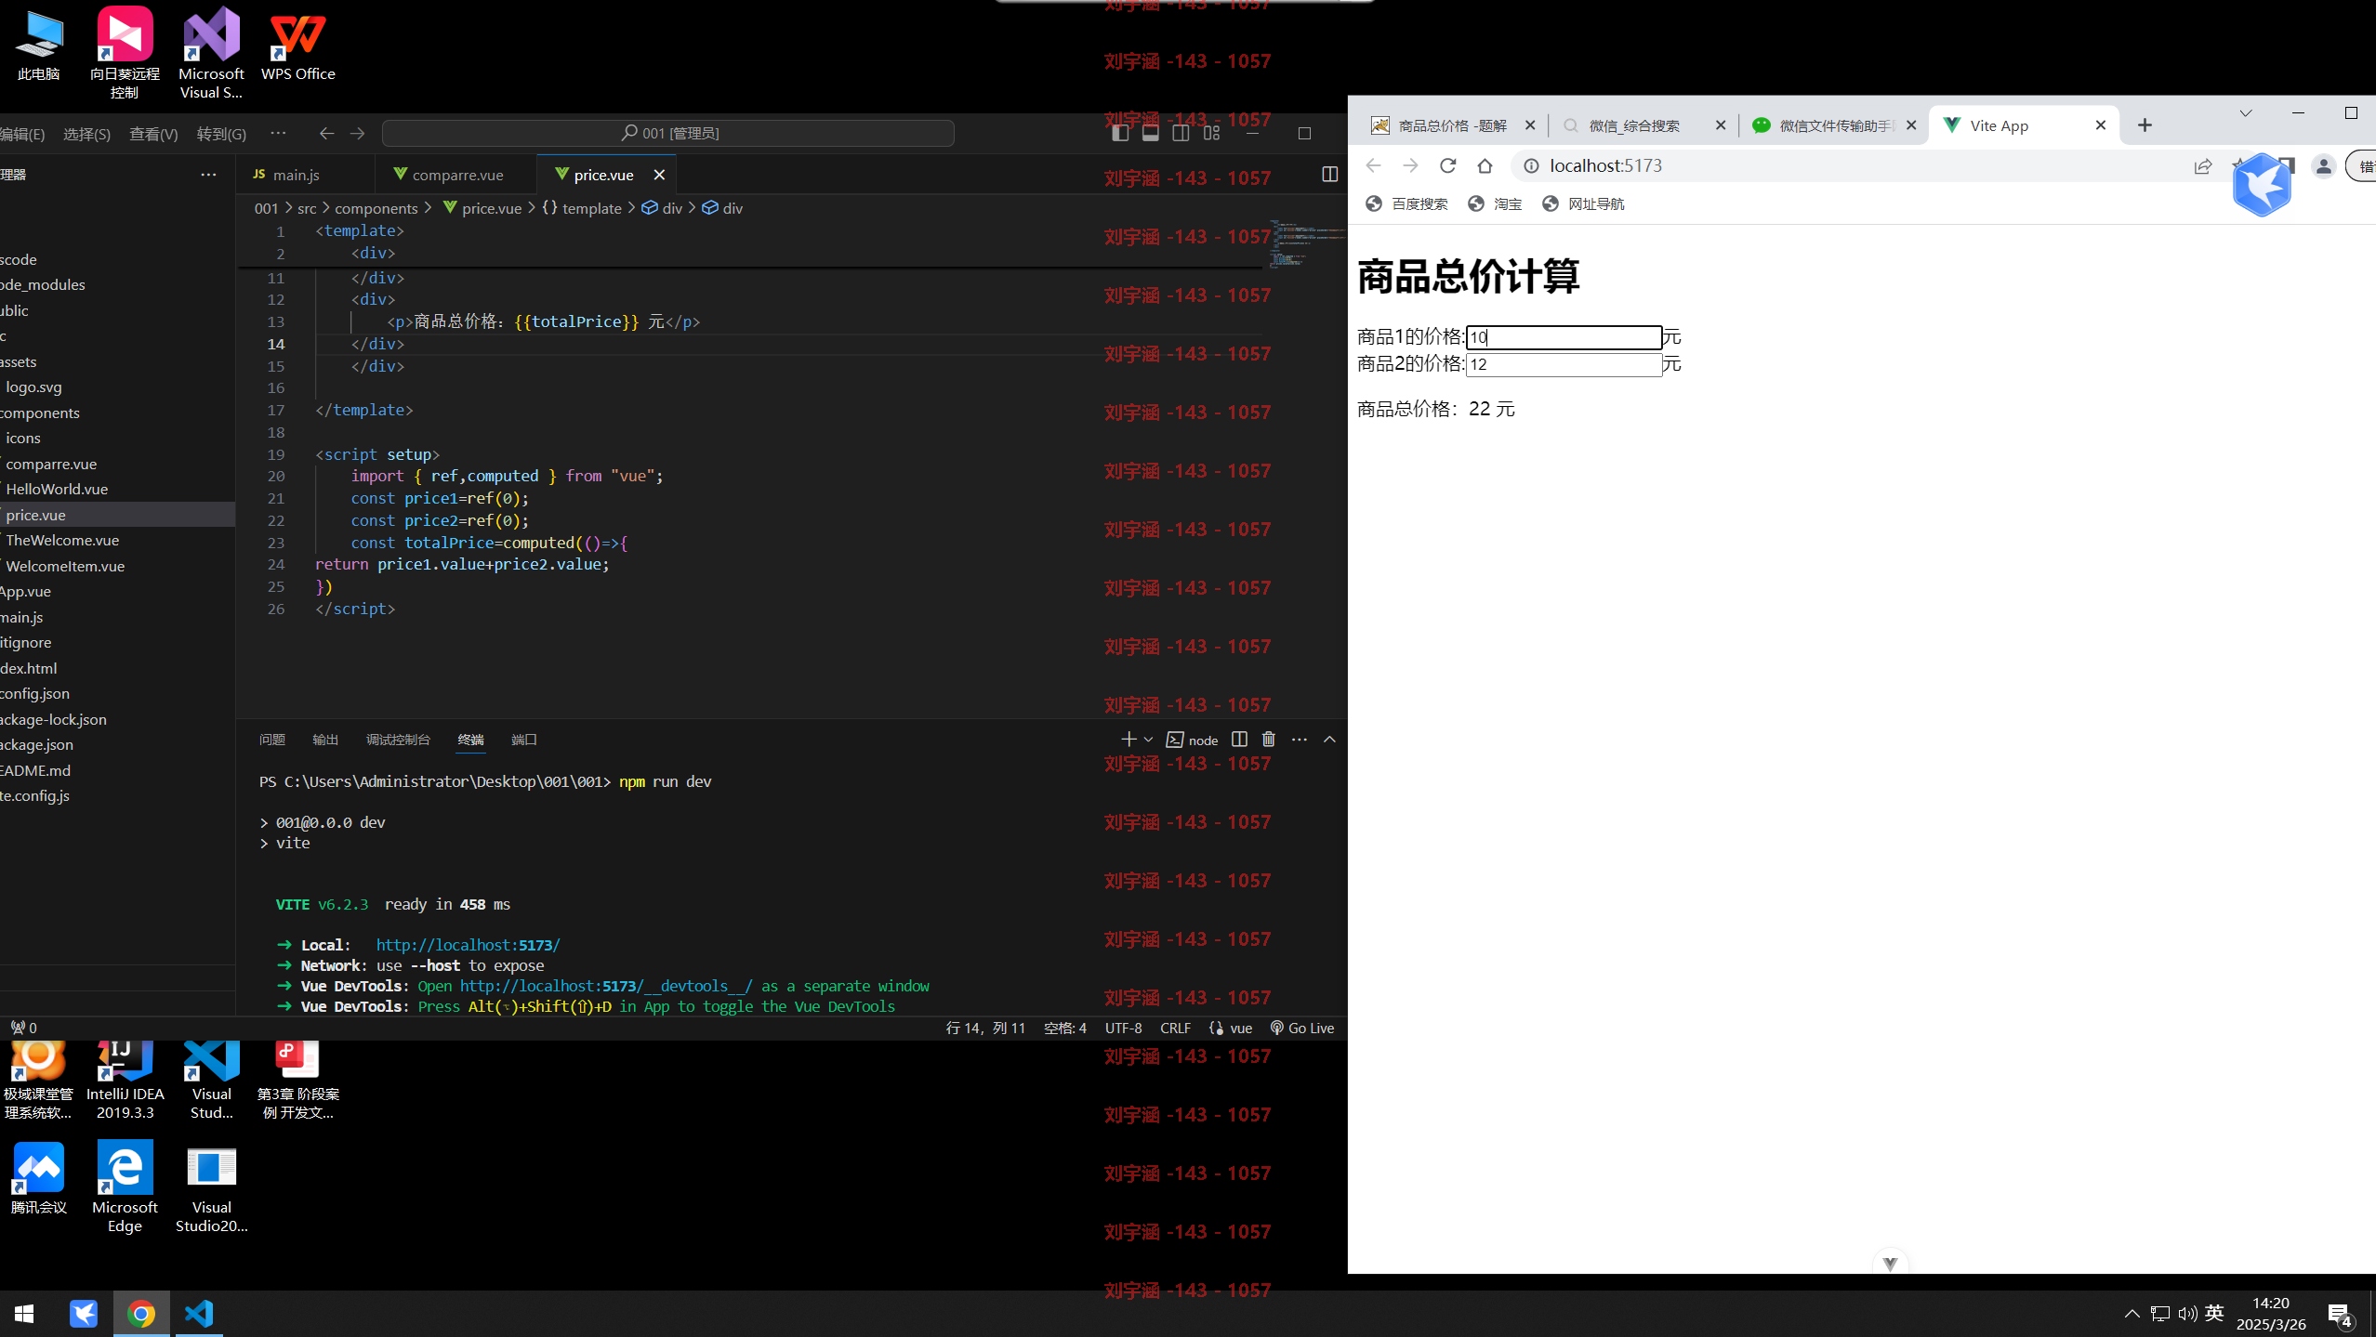Viewport: 2376px width, 1337px height.
Task: Open logo.svg in the file explorer
Action: point(117,387)
